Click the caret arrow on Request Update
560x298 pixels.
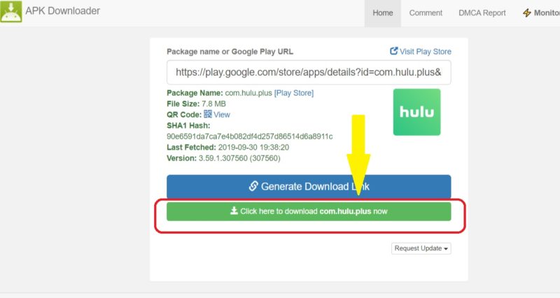tap(447, 249)
